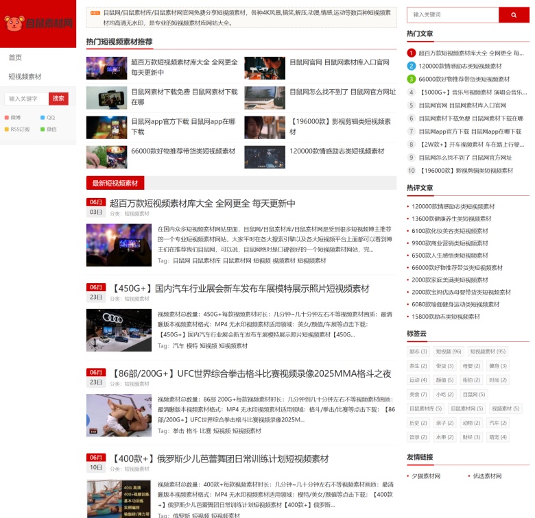535x518 pixels.
Task: Open 目鼠网官网 目鼠网素材库入口官网 recommendation
Action: pyautogui.click(x=339, y=62)
